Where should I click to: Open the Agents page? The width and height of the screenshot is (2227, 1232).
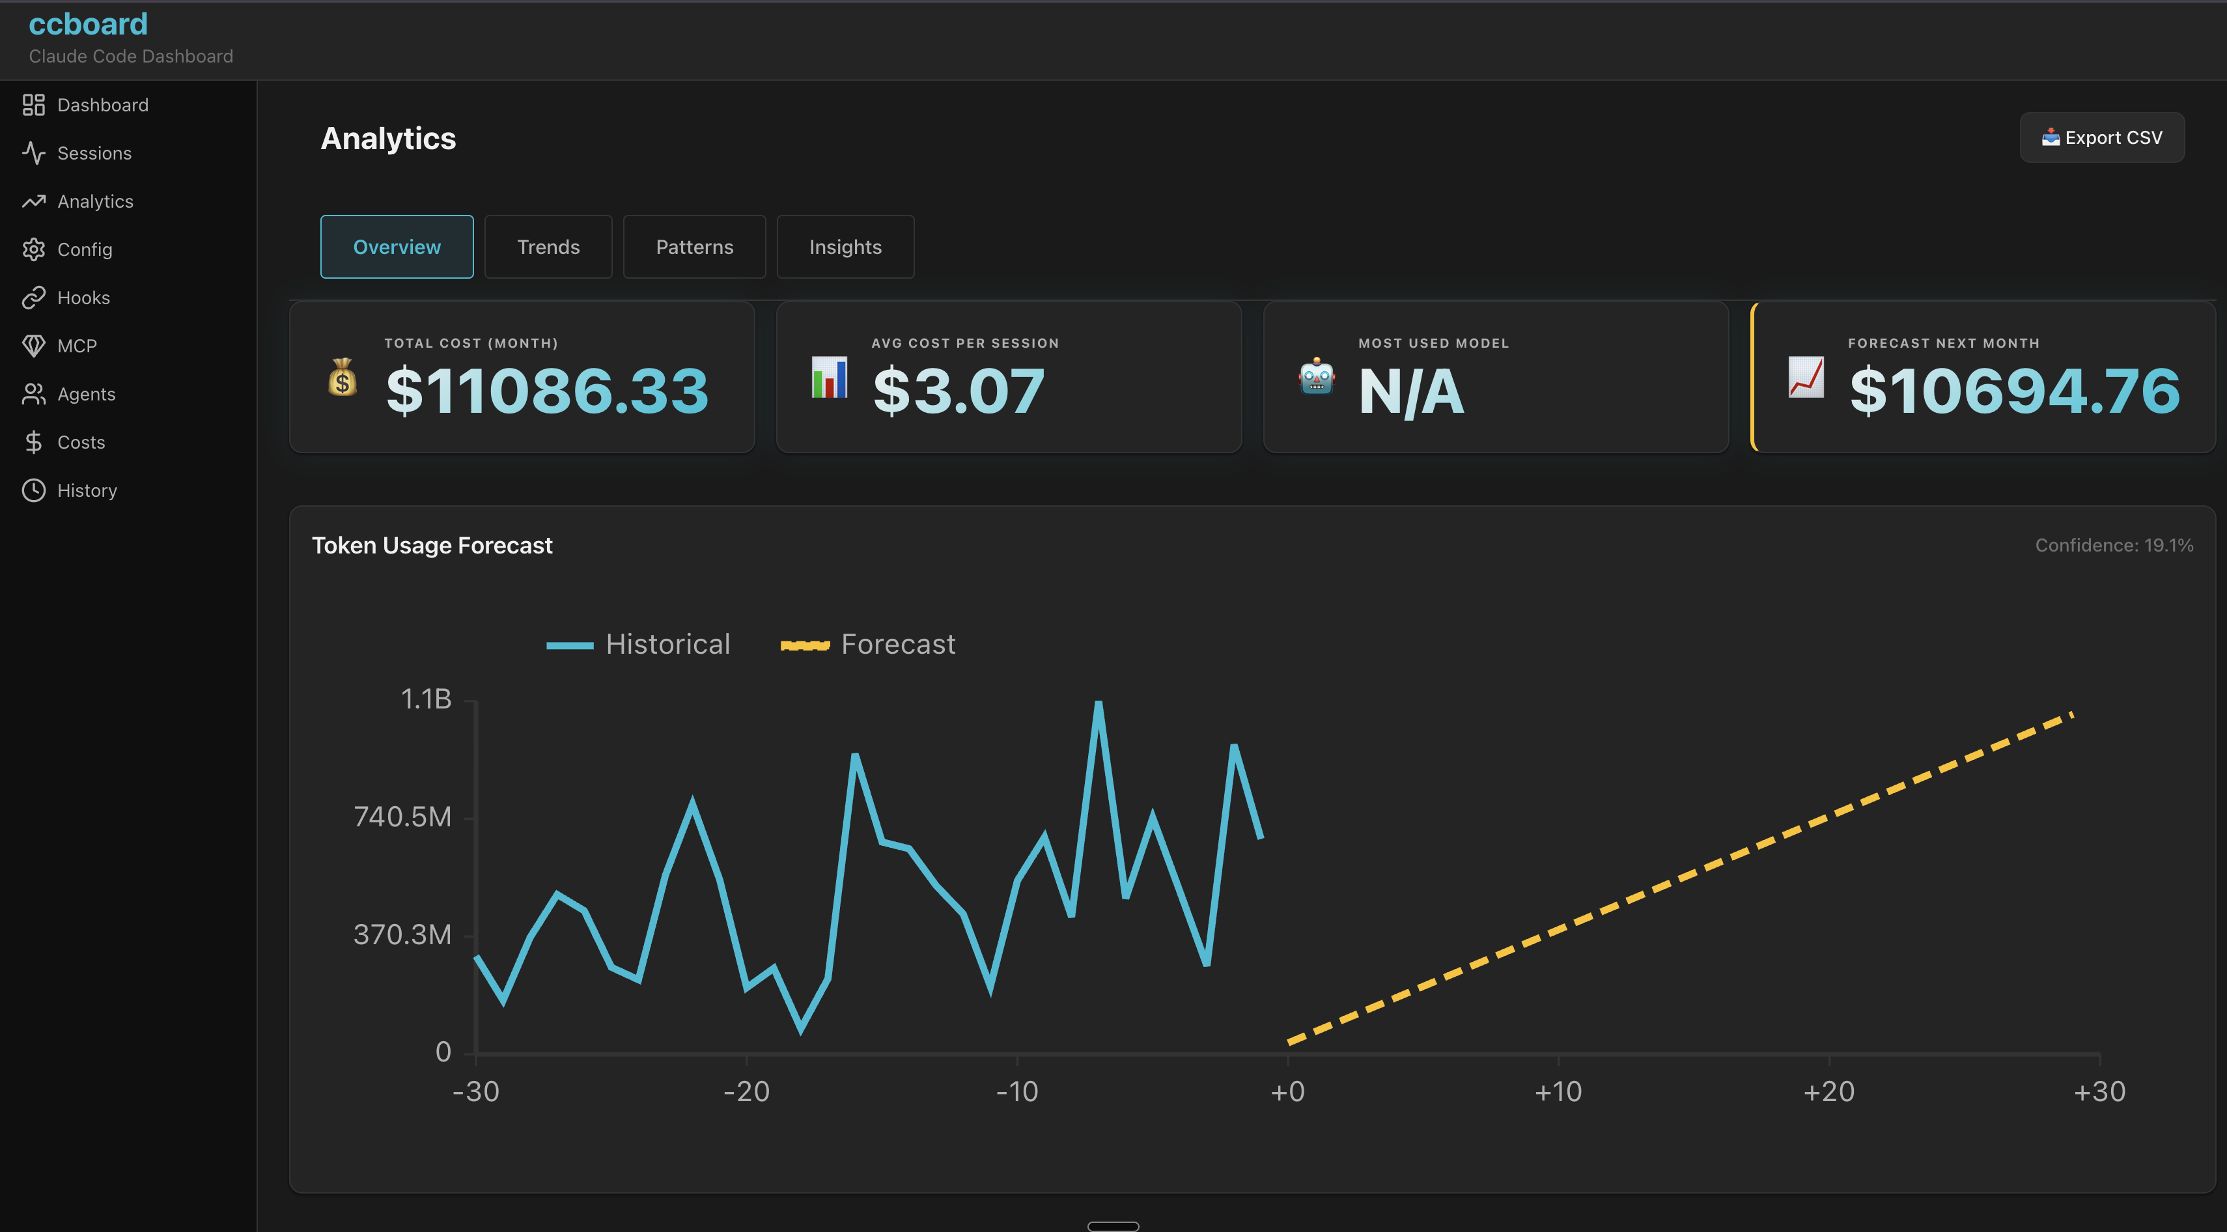87,393
